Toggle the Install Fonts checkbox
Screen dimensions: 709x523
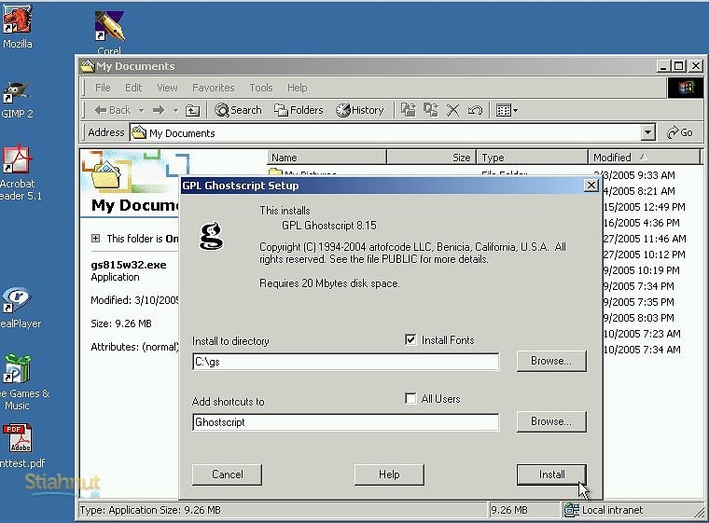(x=410, y=339)
